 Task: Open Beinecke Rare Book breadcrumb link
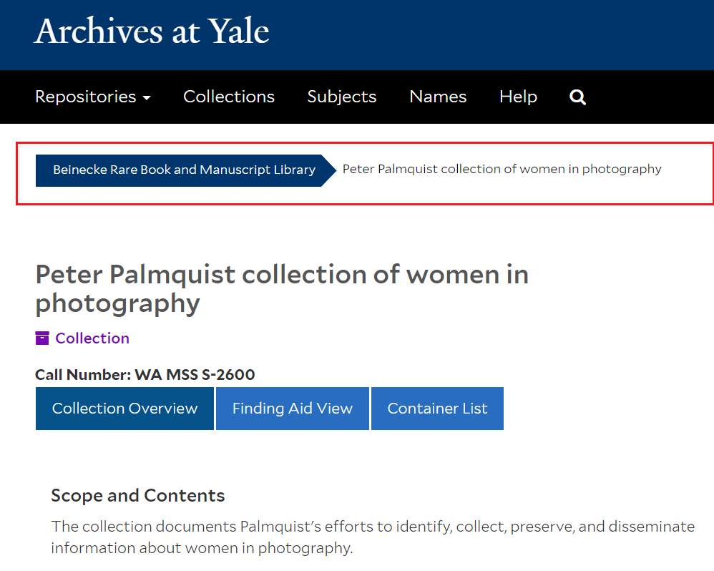[184, 170]
